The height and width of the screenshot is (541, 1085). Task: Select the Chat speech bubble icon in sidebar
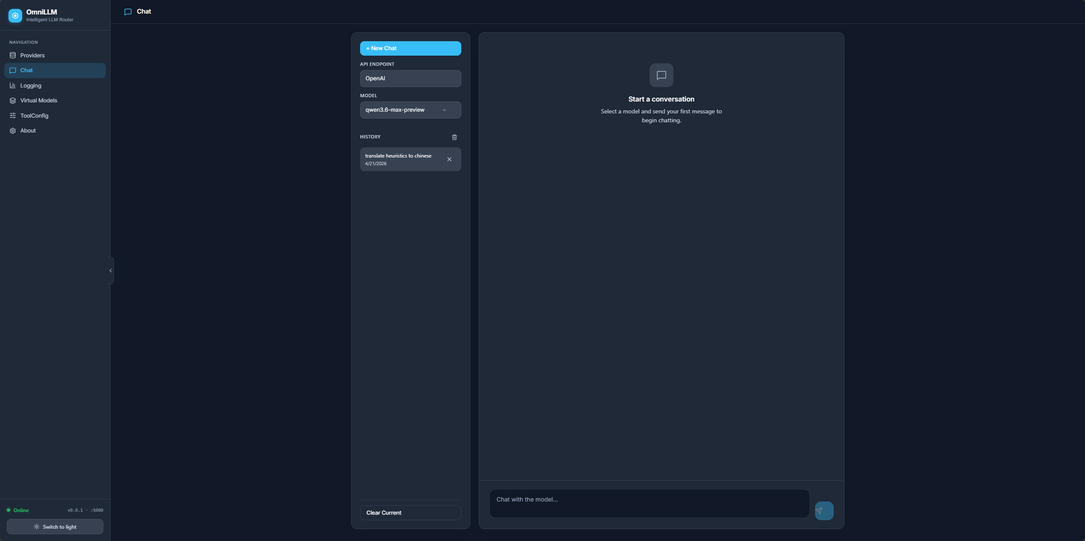coord(13,70)
